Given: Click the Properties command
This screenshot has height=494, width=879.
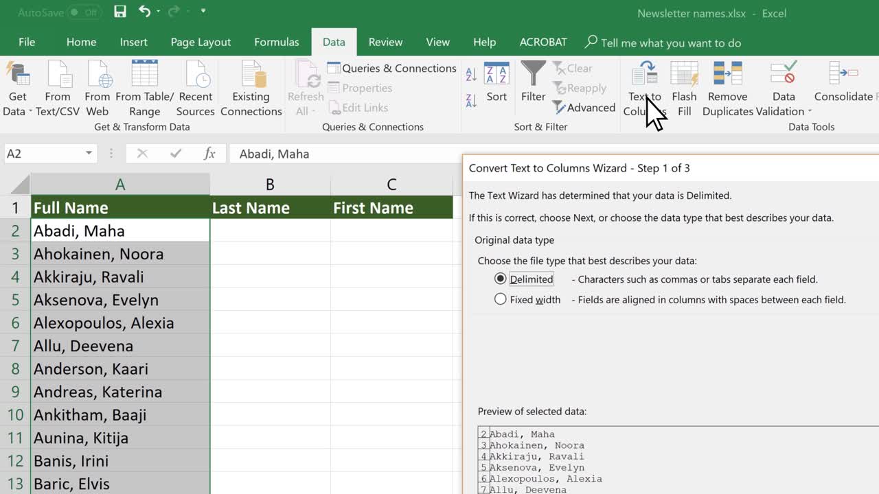Looking at the screenshot, I should pos(360,88).
